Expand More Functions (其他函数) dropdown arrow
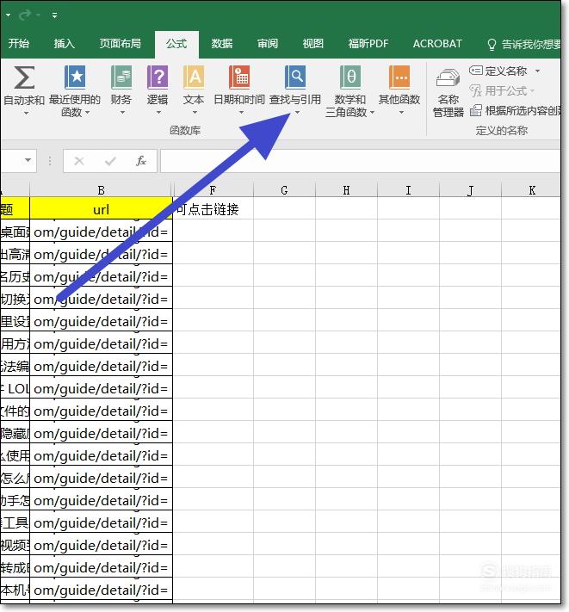569x612 pixels. point(401,113)
